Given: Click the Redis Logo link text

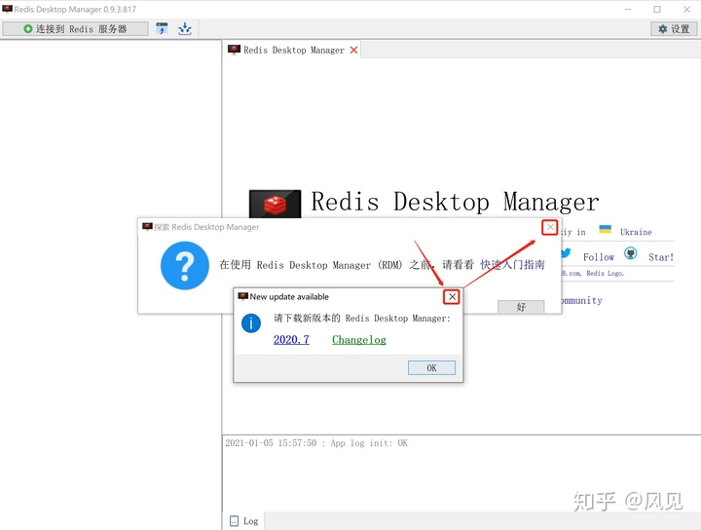Looking at the screenshot, I should (x=605, y=273).
